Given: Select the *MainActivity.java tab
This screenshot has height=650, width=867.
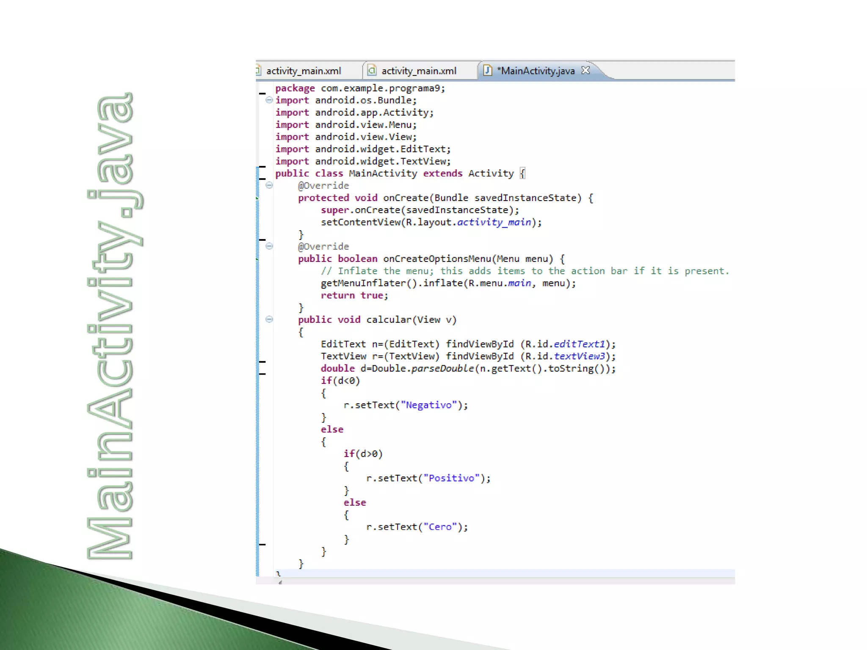Looking at the screenshot, I should point(536,71).
